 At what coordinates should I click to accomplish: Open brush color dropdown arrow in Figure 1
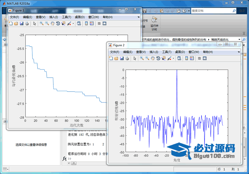(73, 23)
